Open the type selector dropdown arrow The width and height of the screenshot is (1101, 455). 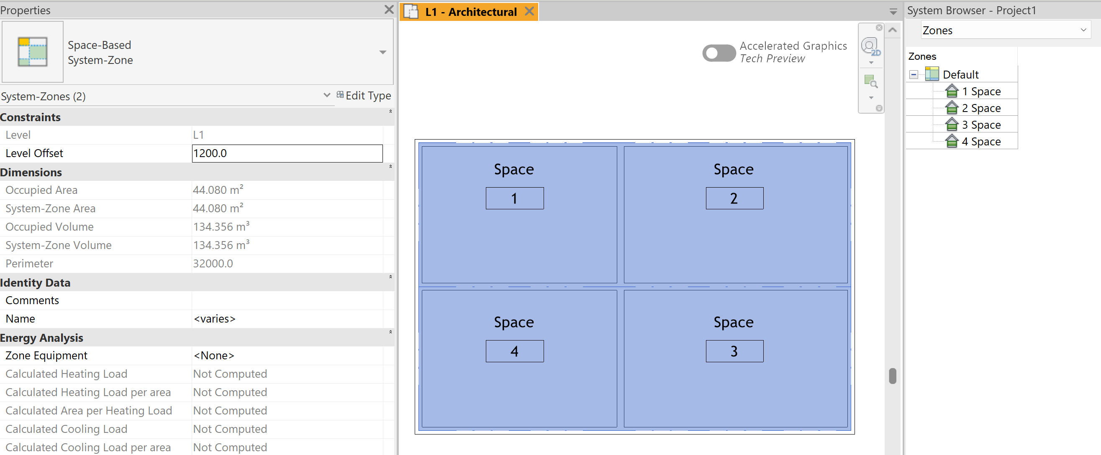pyautogui.click(x=382, y=52)
